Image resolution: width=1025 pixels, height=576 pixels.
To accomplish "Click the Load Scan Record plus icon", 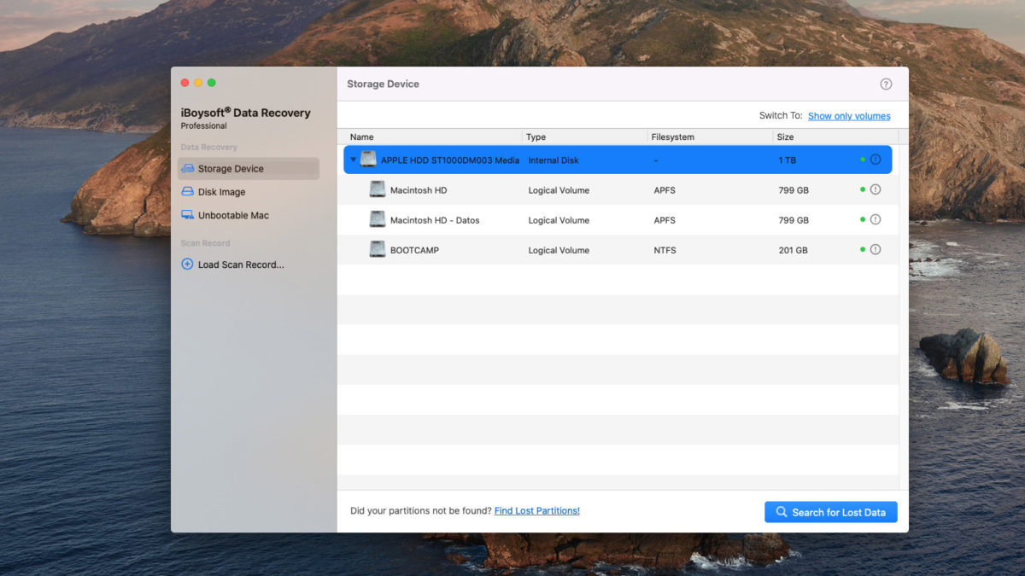I will tap(186, 265).
